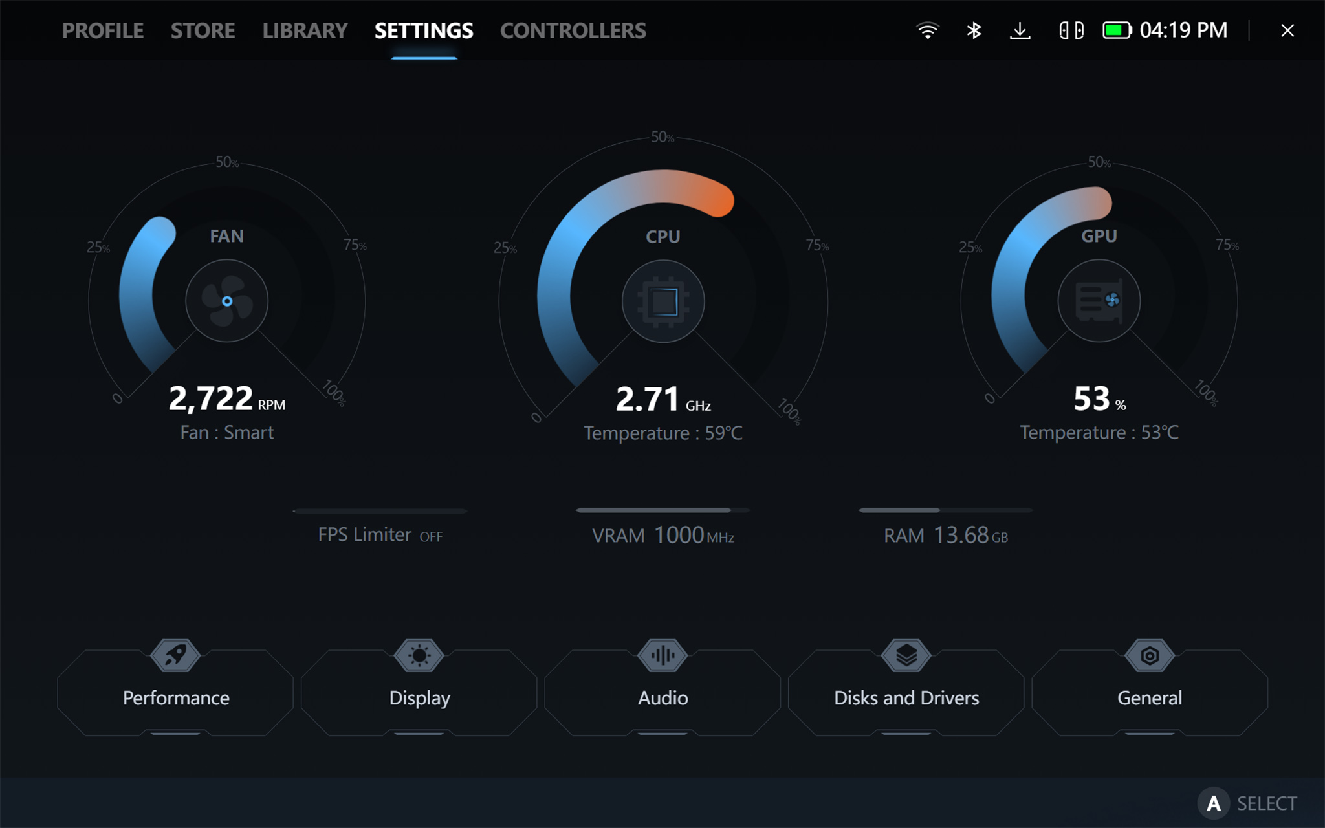This screenshot has width=1325, height=828.
Task: Open the Audio settings tile
Action: point(662,697)
